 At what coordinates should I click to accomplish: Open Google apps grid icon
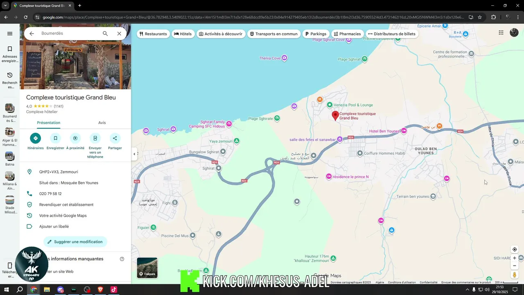(501, 33)
